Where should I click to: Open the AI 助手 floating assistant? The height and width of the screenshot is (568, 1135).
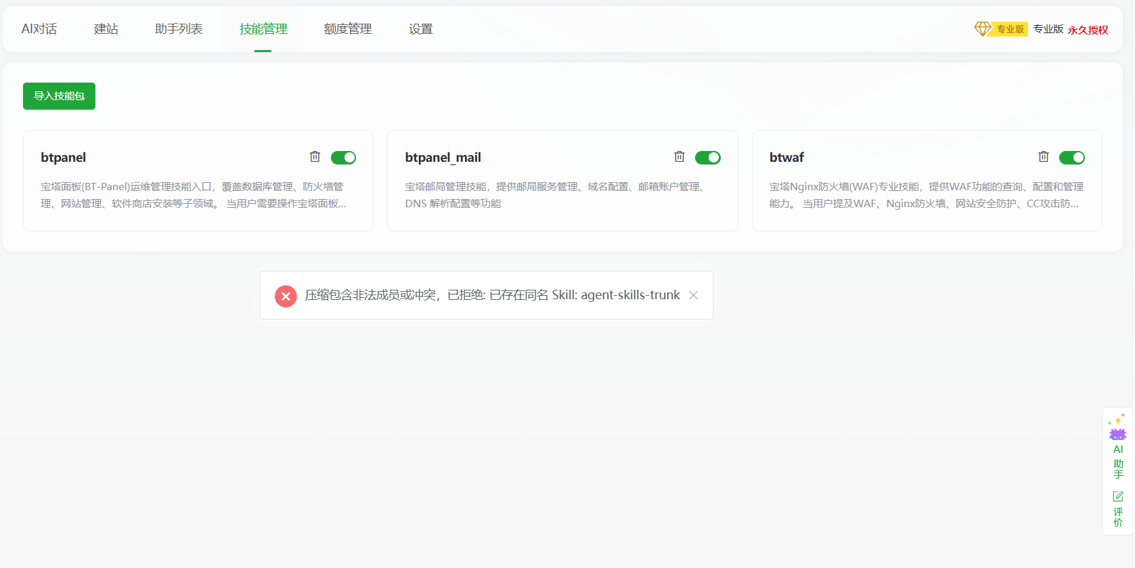pos(1118,445)
